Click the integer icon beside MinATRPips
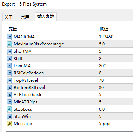 click(x=10, y=102)
